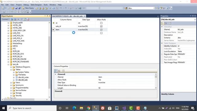Screen dimensions: 197x111
Task: Click the Alphabetical icon in Column Properties
Action: tap(59, 71)
